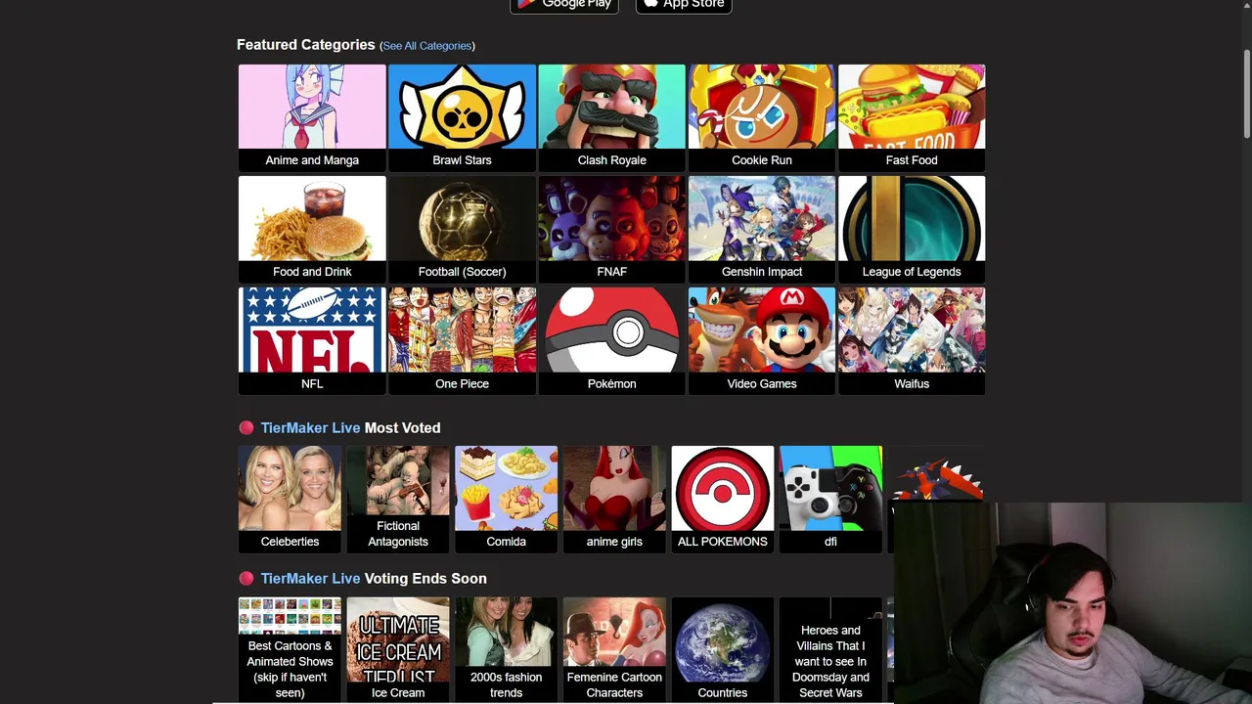Click the Voting Ends Soon heading text
This screenshot has height=704, width=1252.
click(x=425, y=579)
